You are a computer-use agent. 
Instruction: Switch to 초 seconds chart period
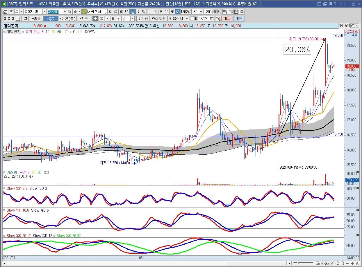pos(138,12)
